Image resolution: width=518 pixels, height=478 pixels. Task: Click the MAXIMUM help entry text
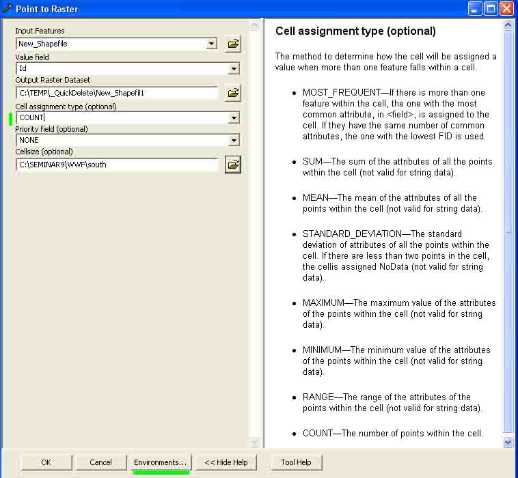[399, 313]
